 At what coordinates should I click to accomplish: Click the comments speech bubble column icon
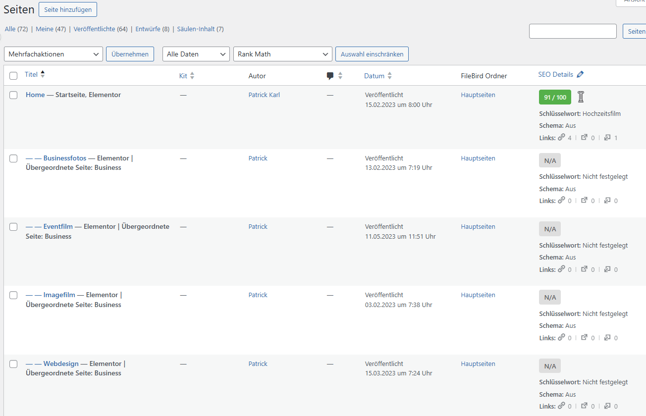pyautogui.click(x=330, y=76)
